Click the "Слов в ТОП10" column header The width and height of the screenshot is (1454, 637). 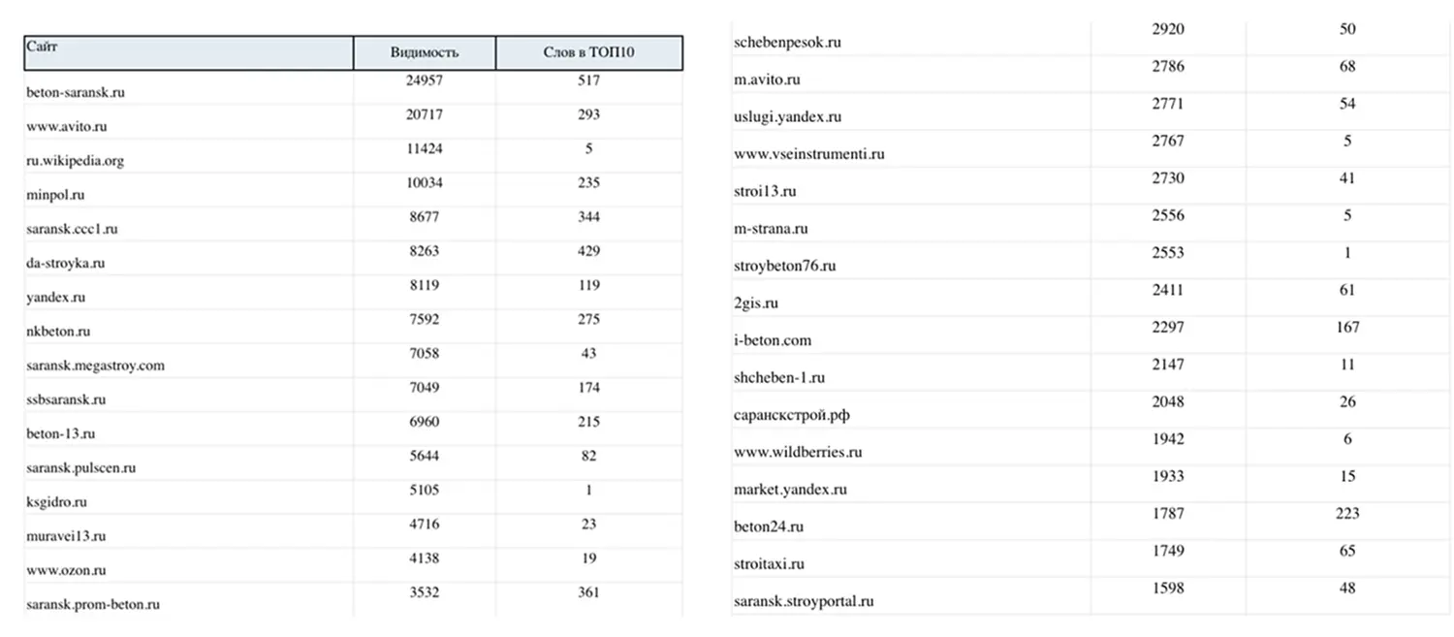[588, 52]
